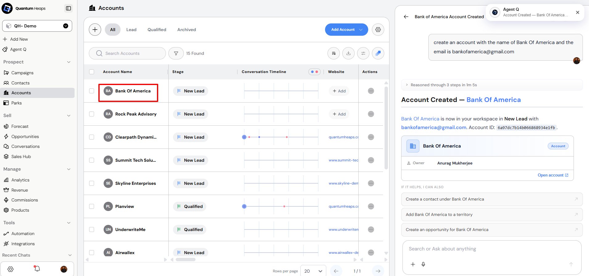Select the All accounts tab
Viewport: 589px width, 276px height.
coord(113,30)
